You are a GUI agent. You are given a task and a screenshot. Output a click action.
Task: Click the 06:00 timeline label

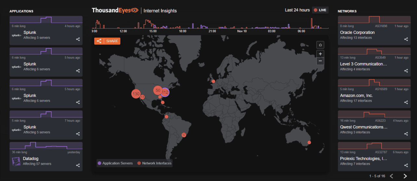click(x=301, y=31)
